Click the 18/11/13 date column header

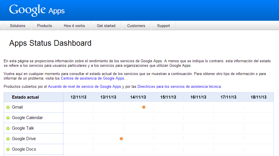click(258, 97)
